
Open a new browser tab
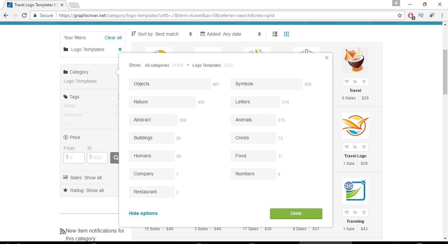point(74,5)
